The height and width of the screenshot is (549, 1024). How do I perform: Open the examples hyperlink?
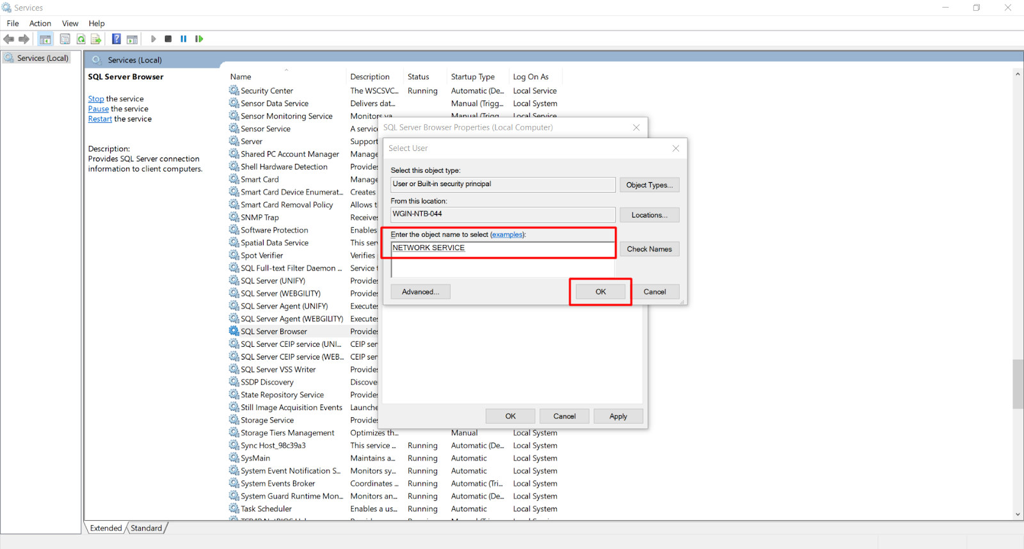507,235
